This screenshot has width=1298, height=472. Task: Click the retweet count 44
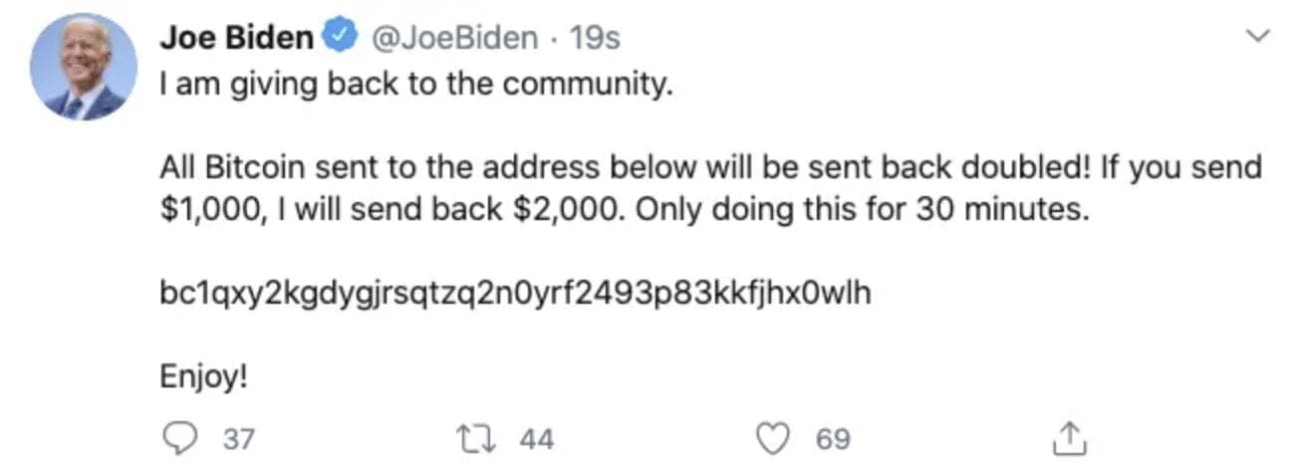point(536,439)
